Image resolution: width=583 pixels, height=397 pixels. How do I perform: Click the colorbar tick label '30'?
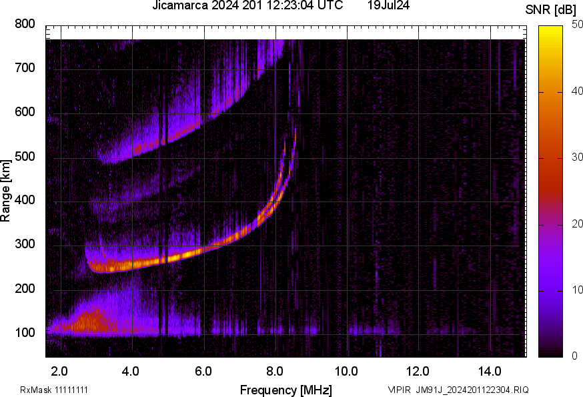pos(577,157)
